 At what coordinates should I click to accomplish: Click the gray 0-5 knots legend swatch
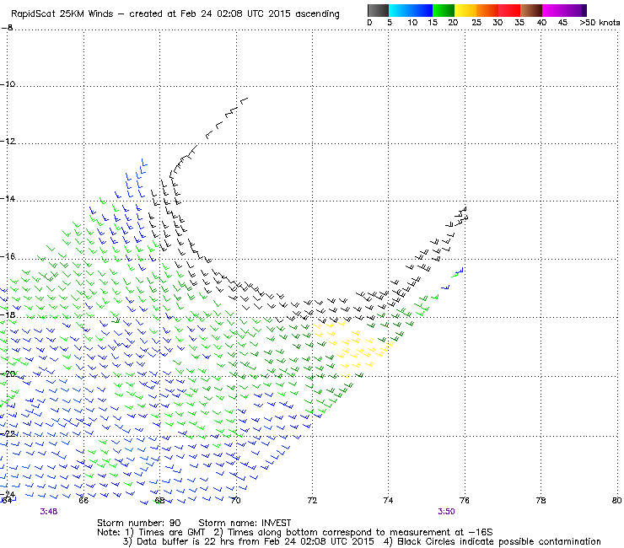(x=378, y=10)
